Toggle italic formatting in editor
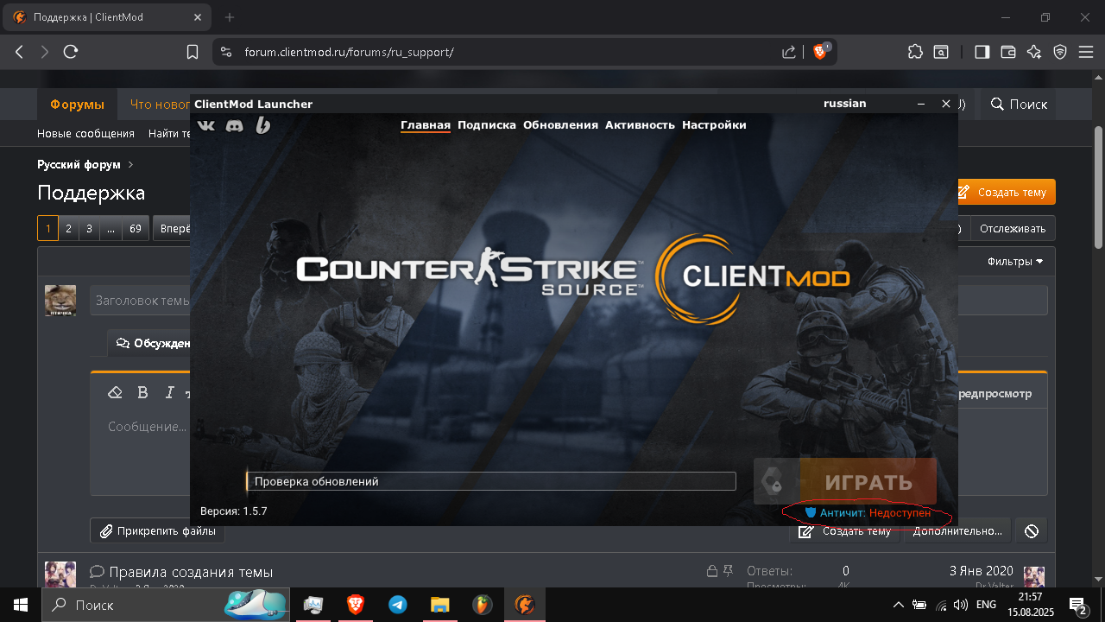The image size is (1105, 622). click(x=170, y=393)
